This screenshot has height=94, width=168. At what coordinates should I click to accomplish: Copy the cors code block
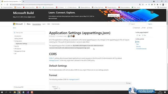pos(128,83)
